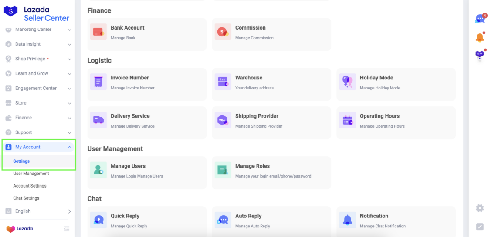491x237 pixels.
Task: Click the Support question mark icon
Action: click(8, 132)
